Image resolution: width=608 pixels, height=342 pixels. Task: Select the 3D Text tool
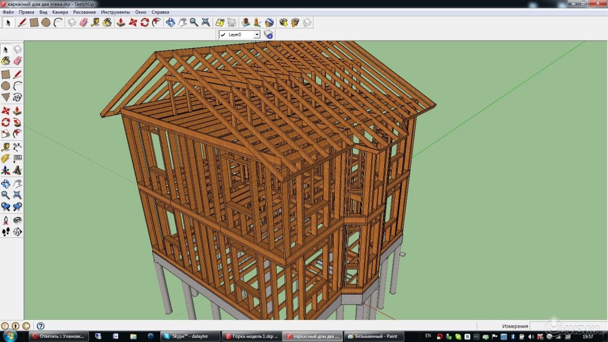pos(17,170)
